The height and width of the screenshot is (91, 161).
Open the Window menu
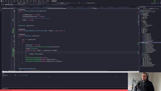(39, 1)
